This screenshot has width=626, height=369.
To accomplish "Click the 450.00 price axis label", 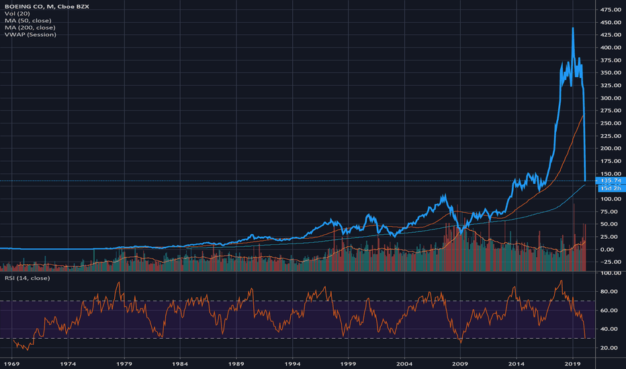I will 611,22.
